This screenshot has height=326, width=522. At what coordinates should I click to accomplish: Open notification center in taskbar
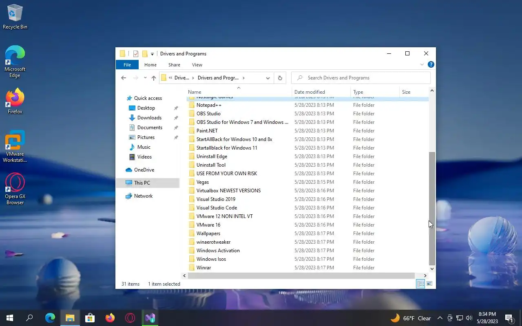(x=509, y=318)
